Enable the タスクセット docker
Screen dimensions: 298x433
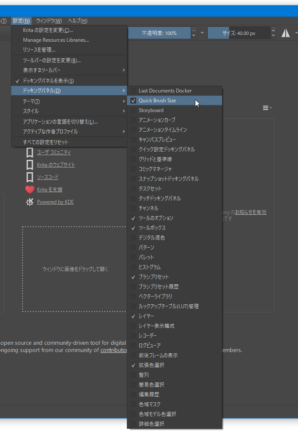coord(175,189)
